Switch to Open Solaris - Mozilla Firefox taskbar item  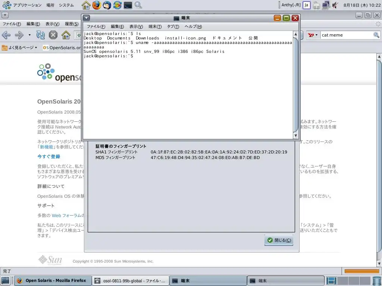(53, 281)
